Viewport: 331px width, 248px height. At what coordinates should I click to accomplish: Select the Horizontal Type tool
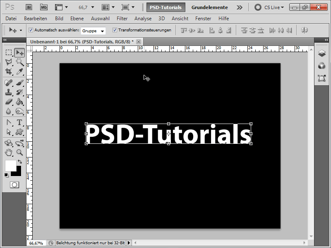click(x=19, y=122)
